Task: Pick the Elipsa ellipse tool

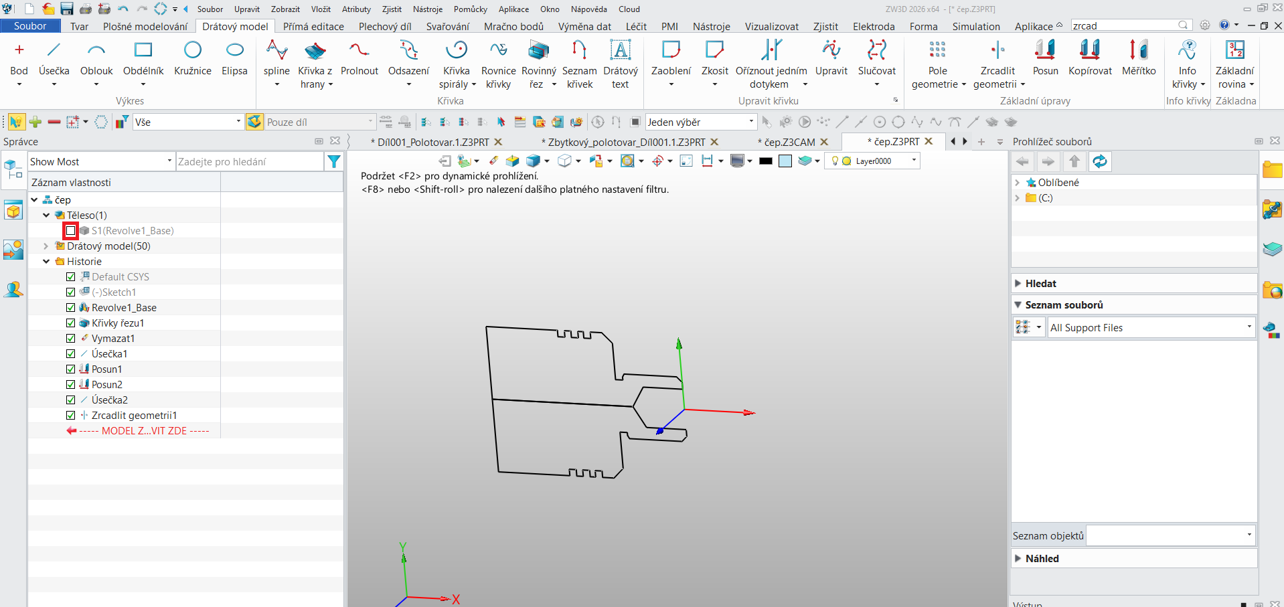Action: (234, 58)
